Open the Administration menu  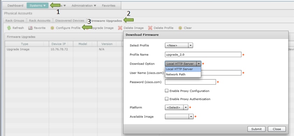[83, 6]
